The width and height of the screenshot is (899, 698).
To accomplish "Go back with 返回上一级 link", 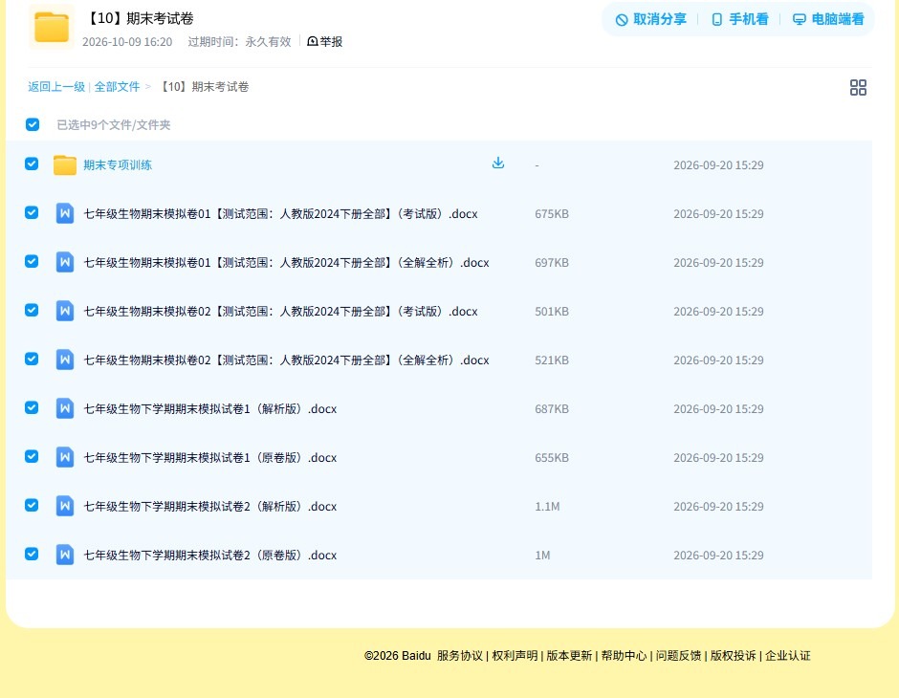I will 56,87.
